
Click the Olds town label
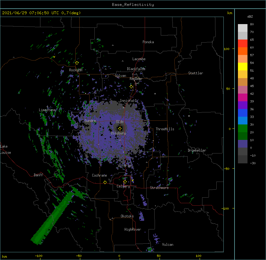(x=120, y=122)
